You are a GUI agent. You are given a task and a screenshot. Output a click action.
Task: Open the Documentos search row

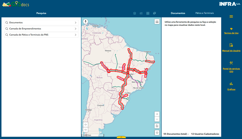coord(41,23)
